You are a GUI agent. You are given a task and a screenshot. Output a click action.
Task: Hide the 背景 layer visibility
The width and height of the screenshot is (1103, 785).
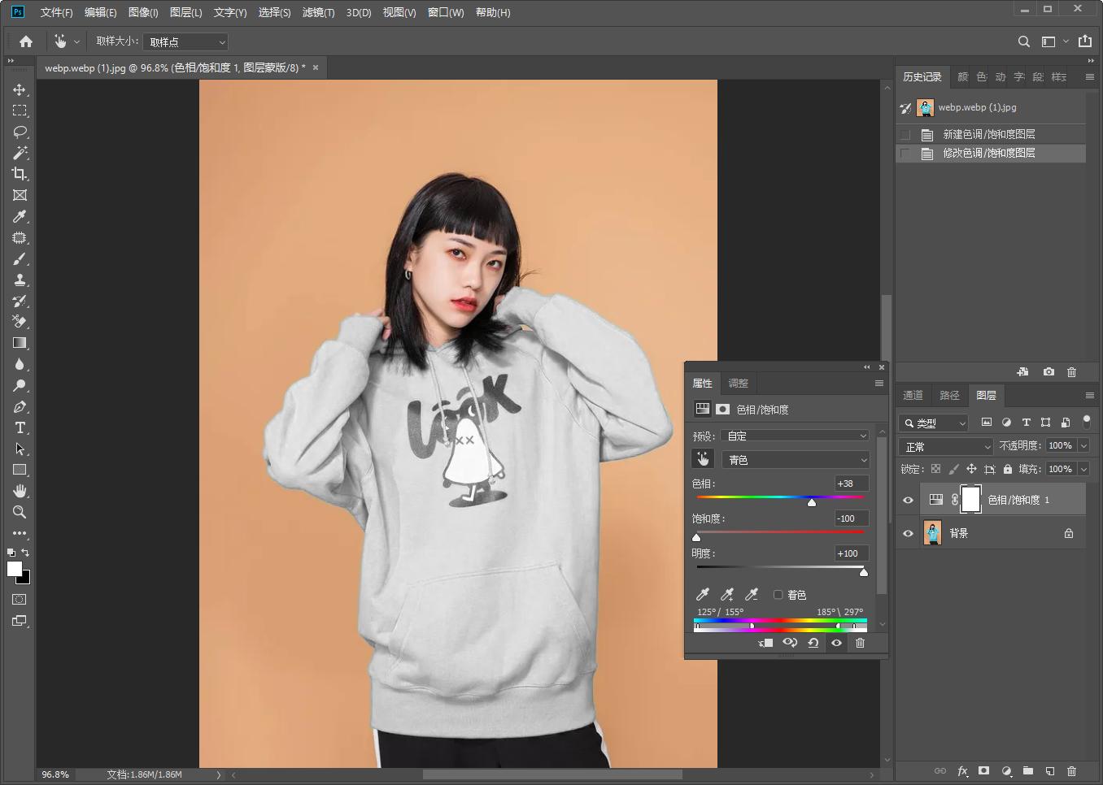coord(908,534)
